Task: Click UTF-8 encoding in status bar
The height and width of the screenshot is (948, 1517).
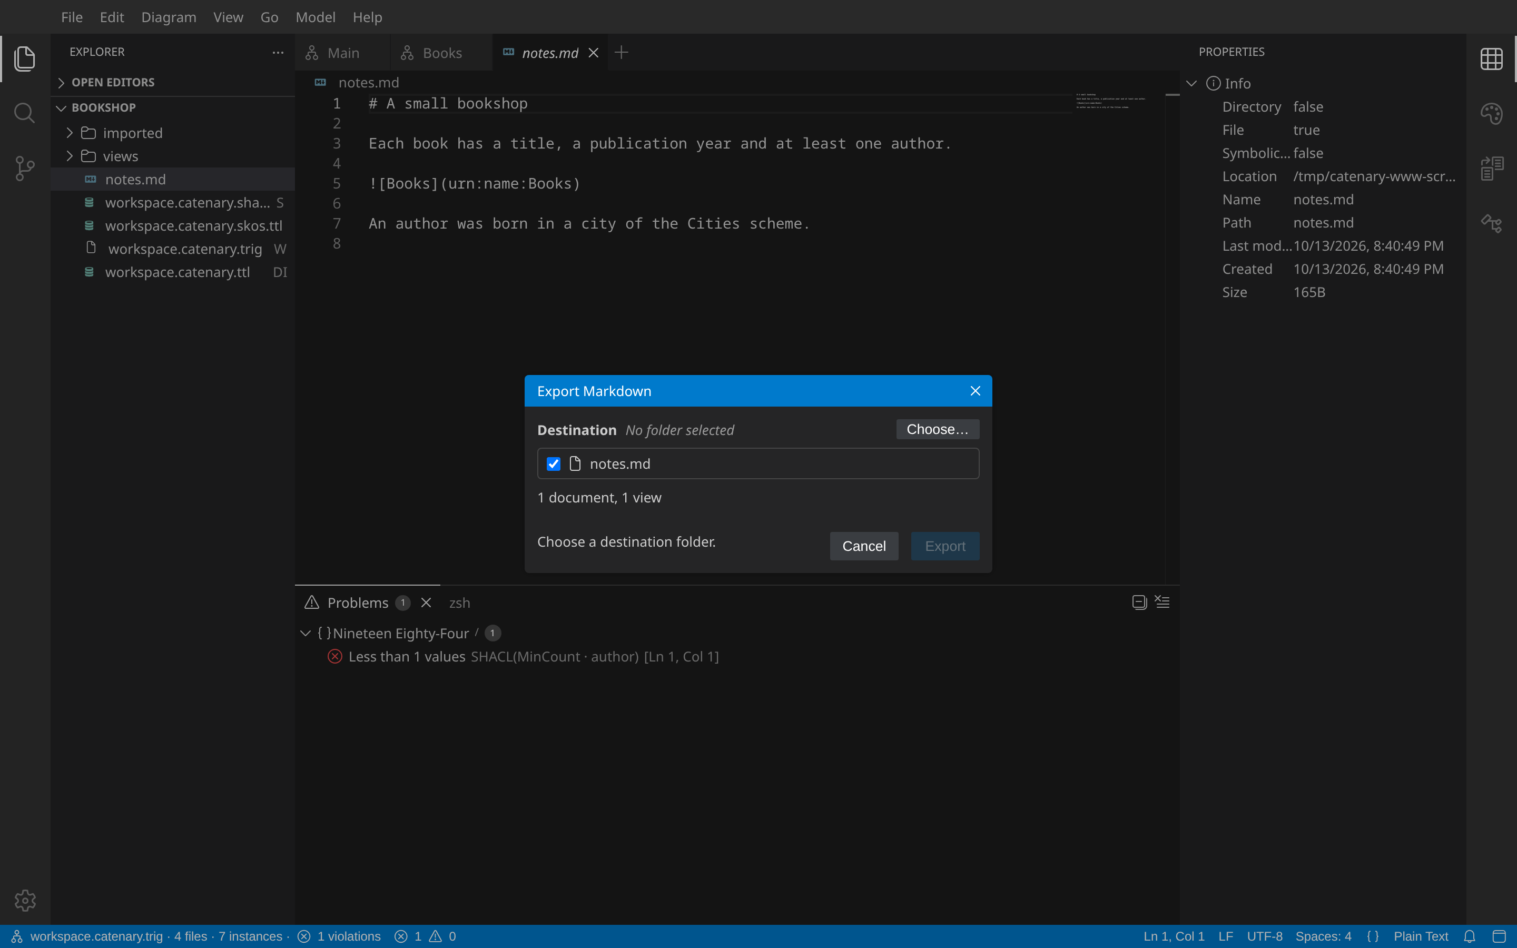Action: click(1264, 937)
